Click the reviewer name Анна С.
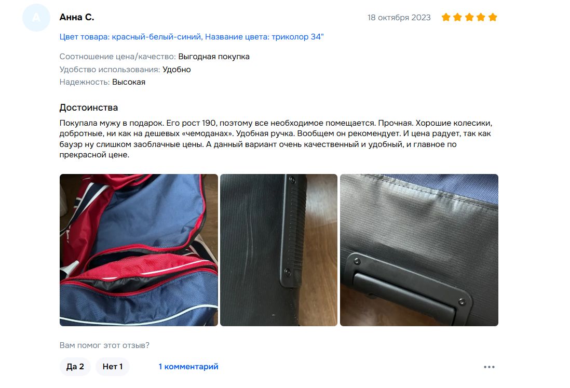 pos(77,17)
